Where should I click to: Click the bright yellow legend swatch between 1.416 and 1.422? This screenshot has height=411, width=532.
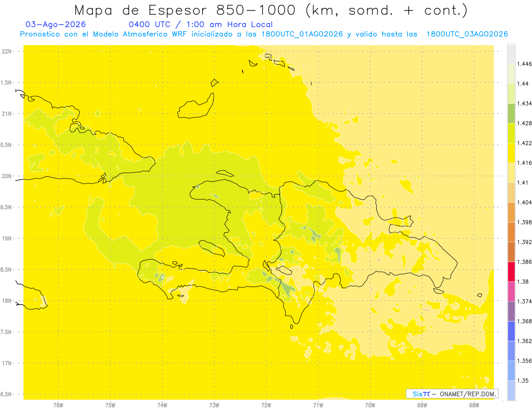tap(511, 153)
